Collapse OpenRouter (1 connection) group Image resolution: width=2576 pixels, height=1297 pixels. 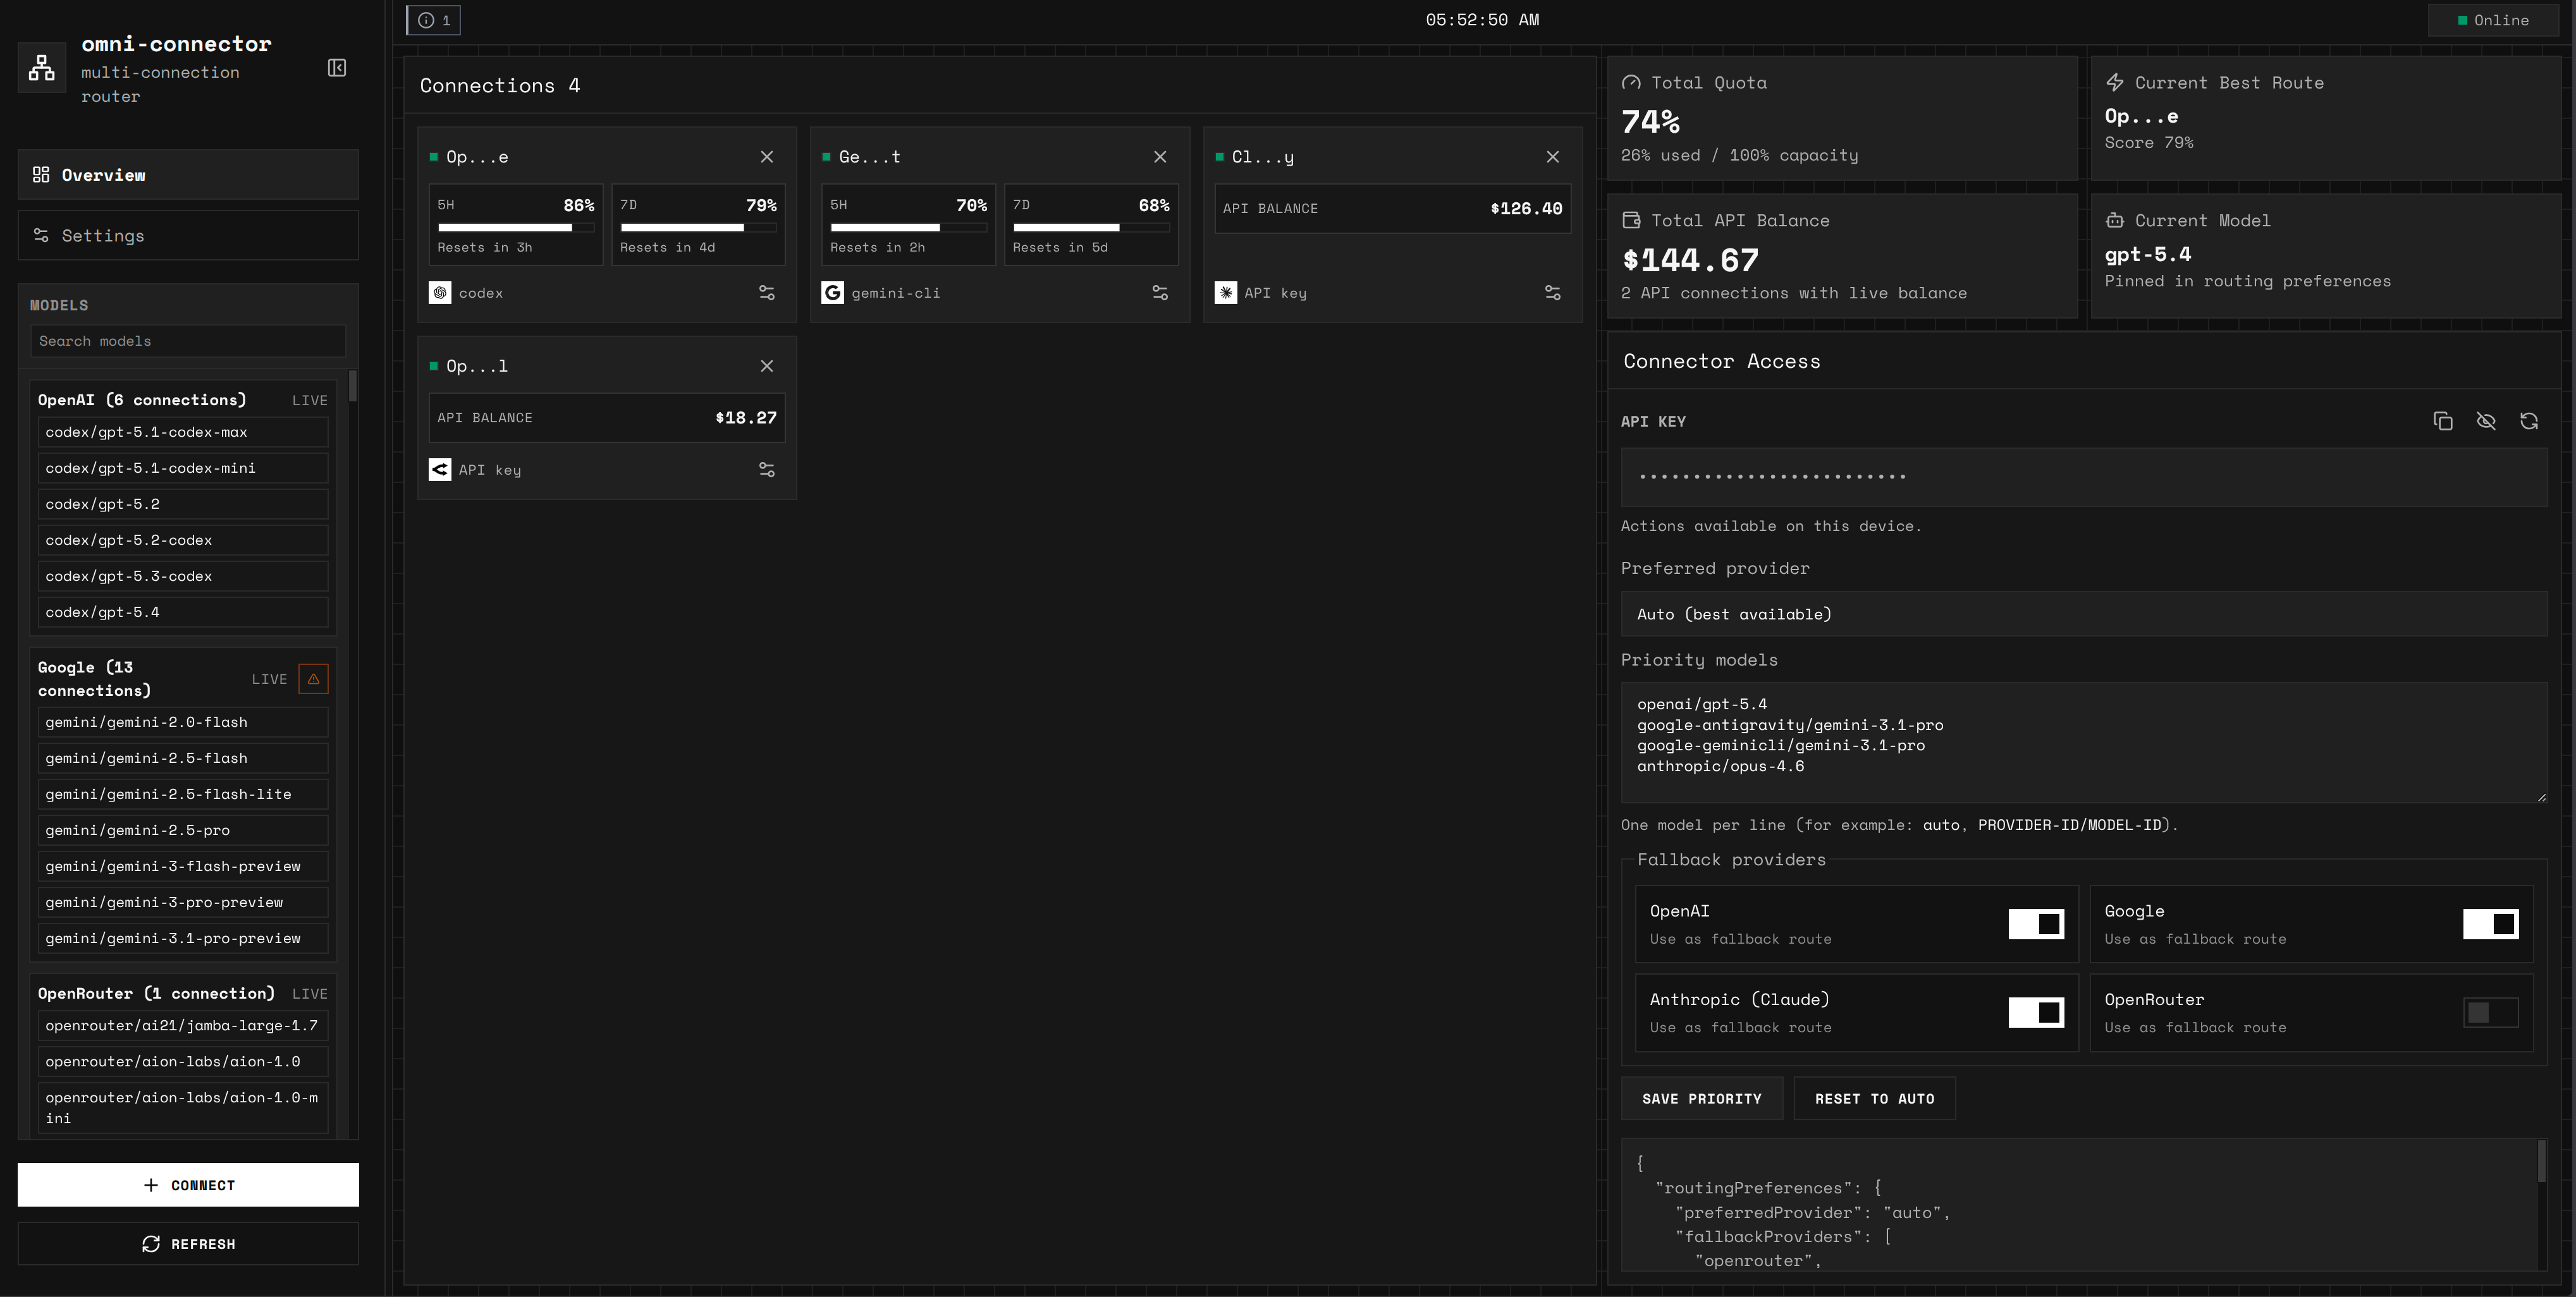(x=155, y=993)
